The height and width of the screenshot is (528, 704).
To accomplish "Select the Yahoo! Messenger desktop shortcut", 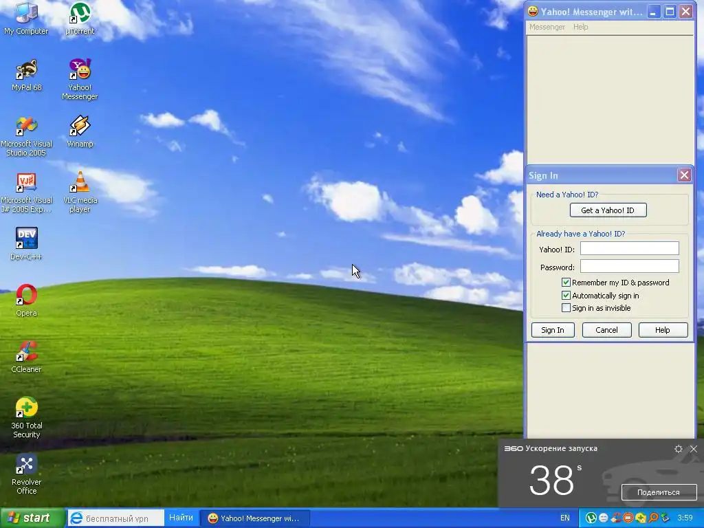I will (x=80, y=79).
